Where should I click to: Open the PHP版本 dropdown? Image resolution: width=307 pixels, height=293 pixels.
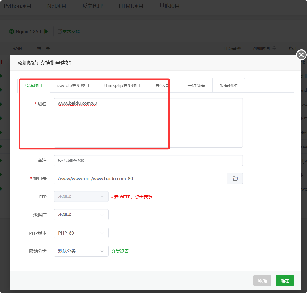(x=81, y=233)
